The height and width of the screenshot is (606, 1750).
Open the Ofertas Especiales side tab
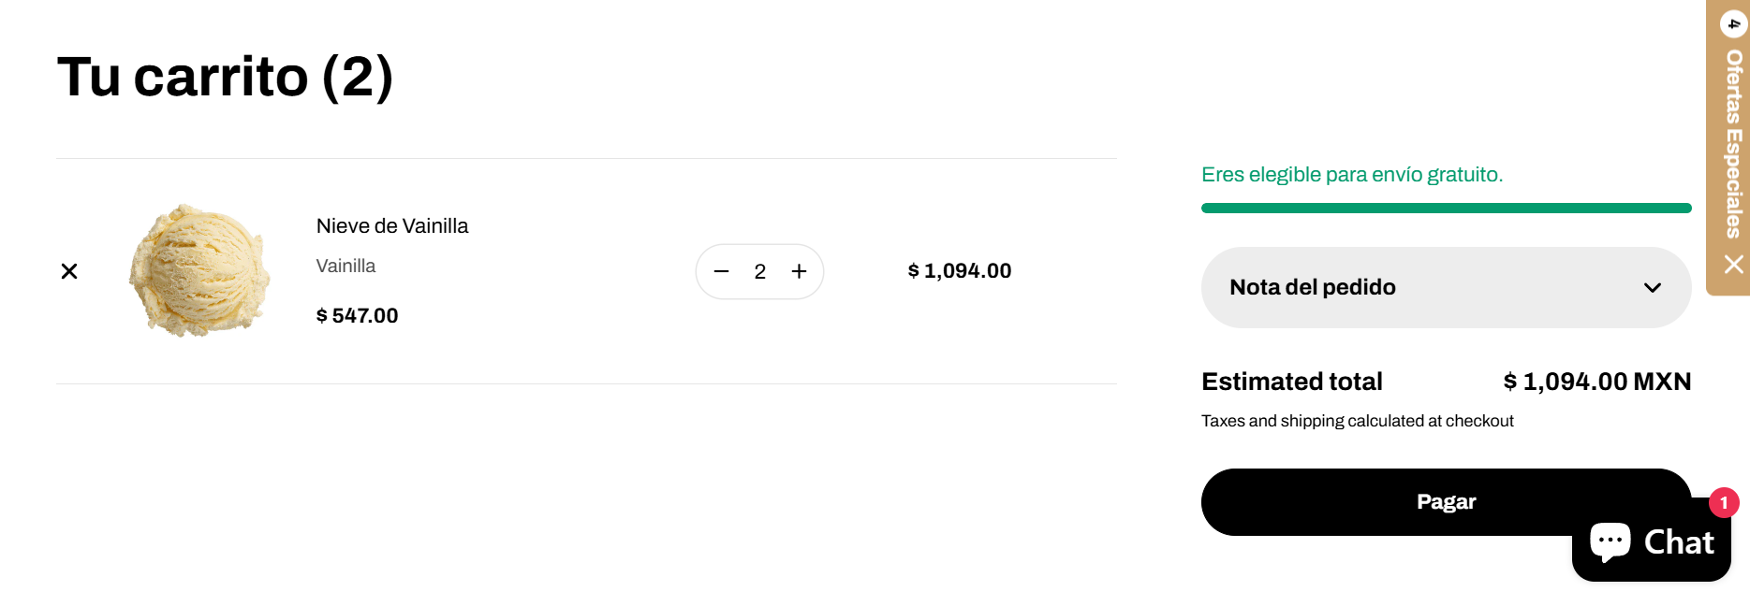pyautogui.click(x=1733, y=143)
